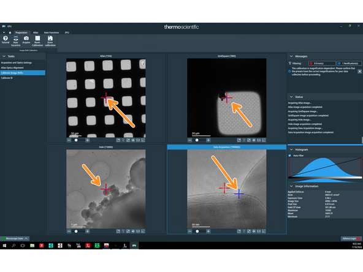Viewport: 363px width, 272px height.
Task: Select Calibrate Image Shifts task
Action: (23, 73)
